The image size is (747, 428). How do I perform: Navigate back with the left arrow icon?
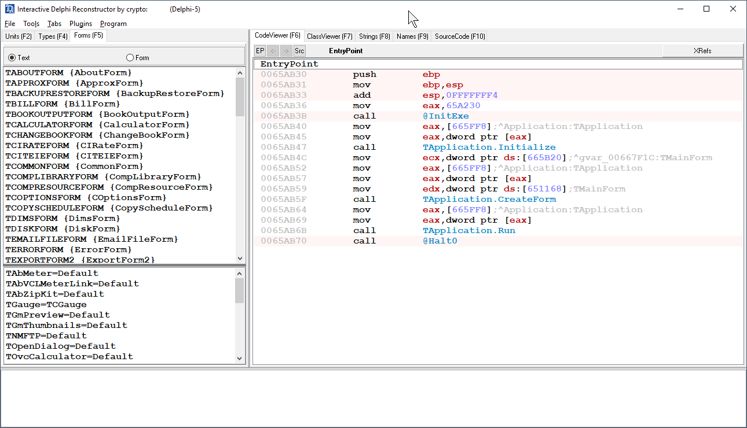[273, 50]
